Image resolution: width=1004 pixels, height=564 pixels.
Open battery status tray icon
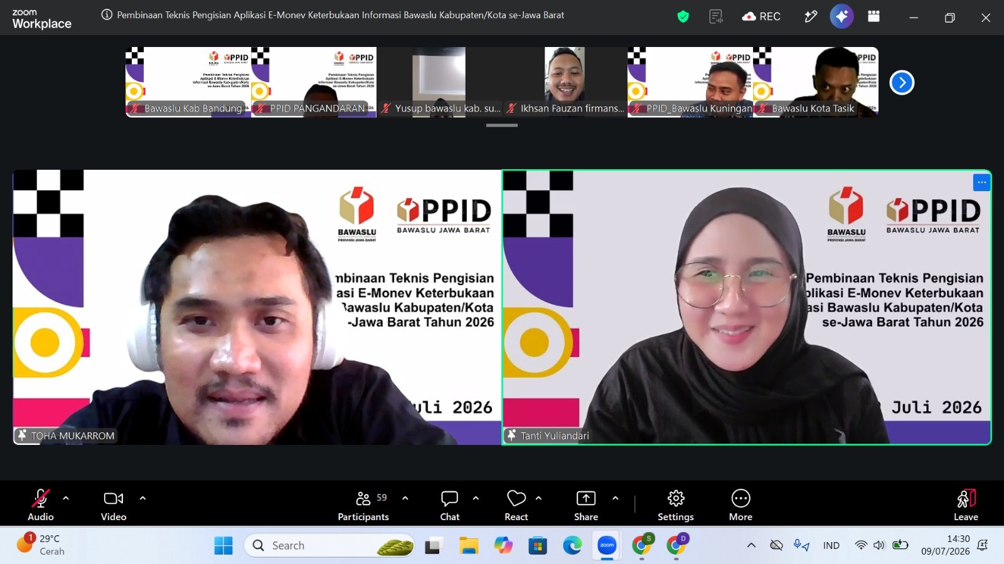(x=900, y=545)
